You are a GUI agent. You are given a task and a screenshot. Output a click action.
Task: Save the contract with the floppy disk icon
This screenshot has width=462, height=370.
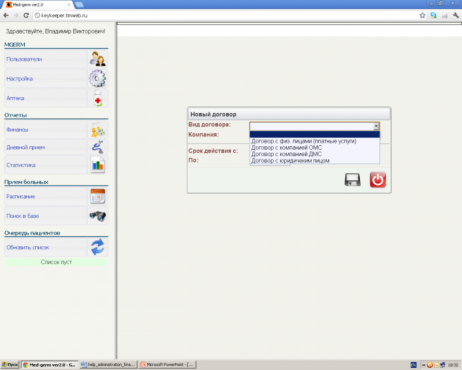tap(352, 180)
